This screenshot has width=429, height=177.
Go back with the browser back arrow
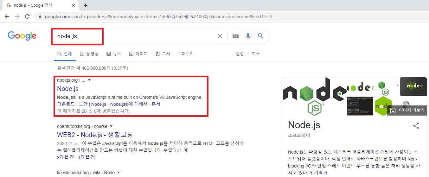[x=7, y=16]
